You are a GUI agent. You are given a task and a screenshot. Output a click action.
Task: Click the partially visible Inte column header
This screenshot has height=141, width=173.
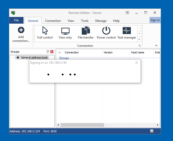pos(157,52)
